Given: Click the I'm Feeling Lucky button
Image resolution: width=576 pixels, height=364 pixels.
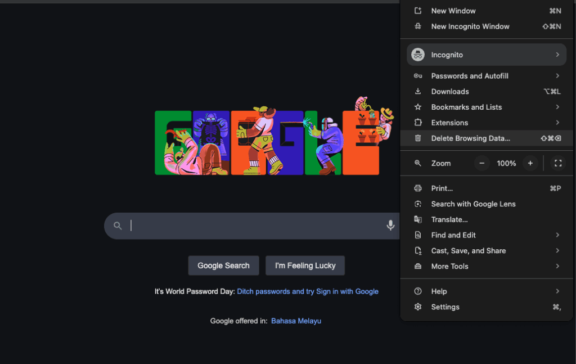Looking at the screenshot, I should (305, 266).
